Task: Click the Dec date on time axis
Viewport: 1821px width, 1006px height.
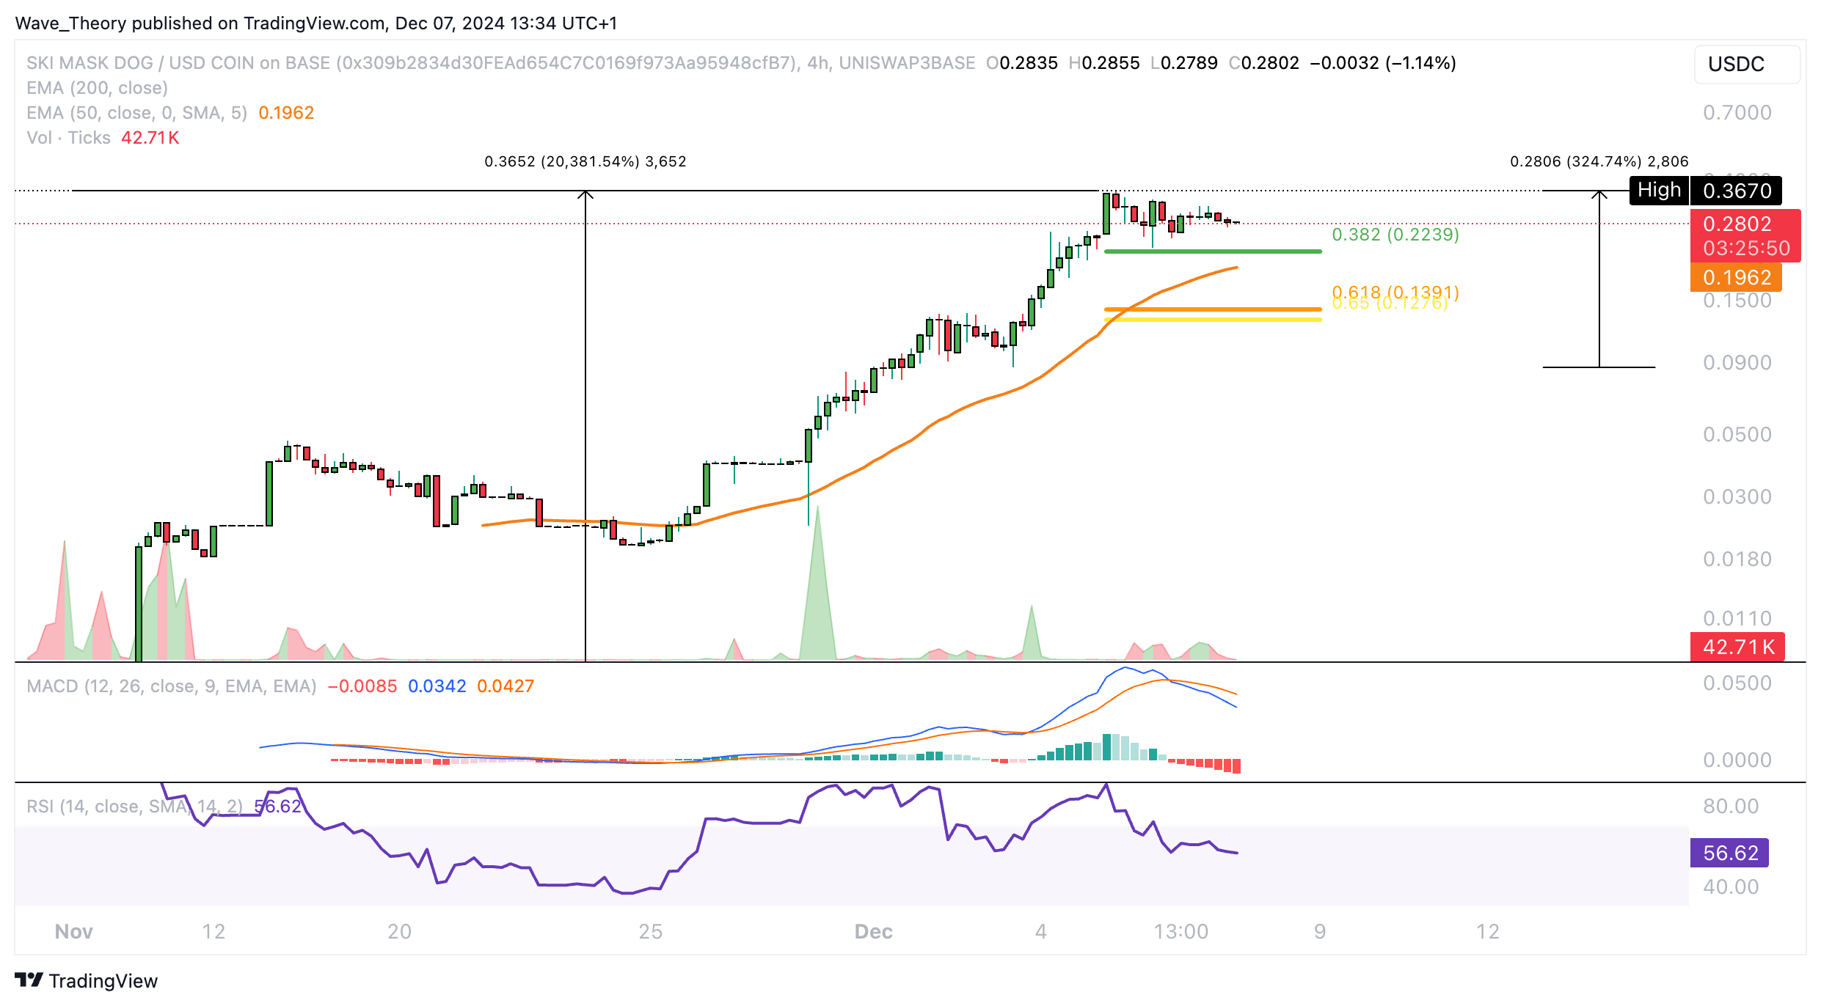Action: click(x=873, y=931)
